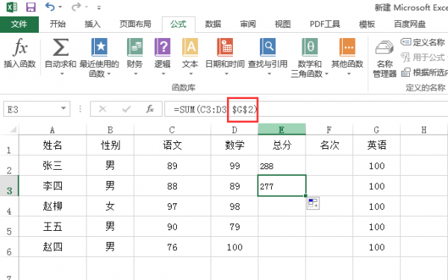Viewport: 448px width, 280px height.
Task: Click the formula bar Cancel X icon
Action: [x=102, y=109]
